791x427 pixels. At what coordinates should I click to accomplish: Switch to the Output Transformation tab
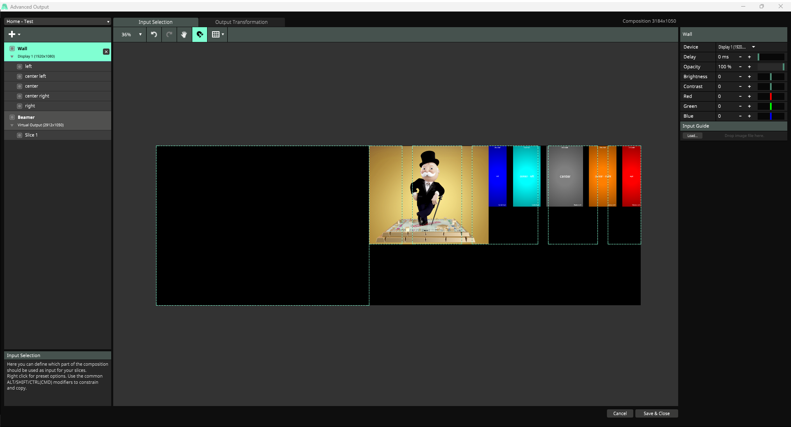[x=241, y=22]
